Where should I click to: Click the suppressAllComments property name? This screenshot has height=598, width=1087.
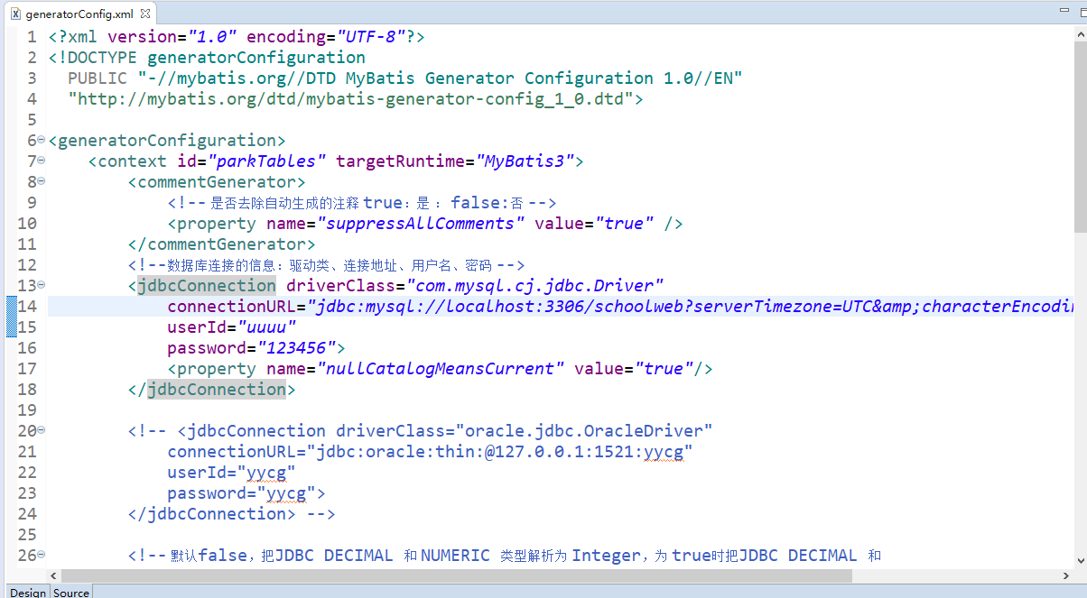[421, 224]
